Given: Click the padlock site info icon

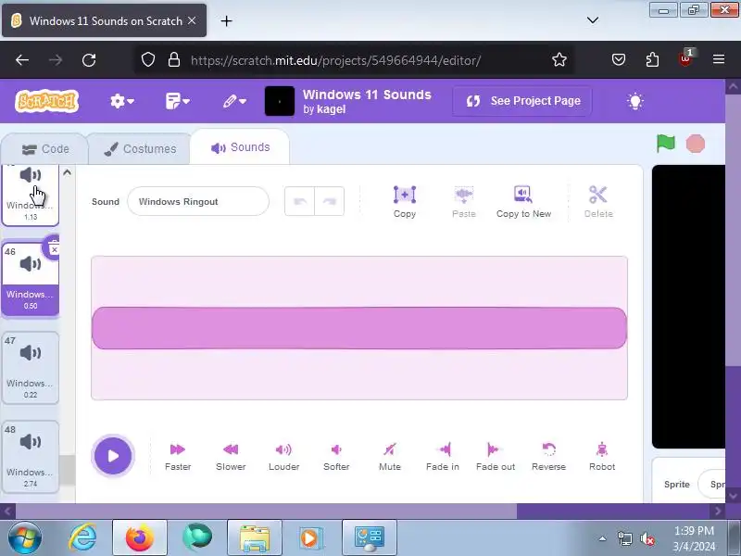Looking at the screenshot, I should pyautogui.click(x=174, y=59).
